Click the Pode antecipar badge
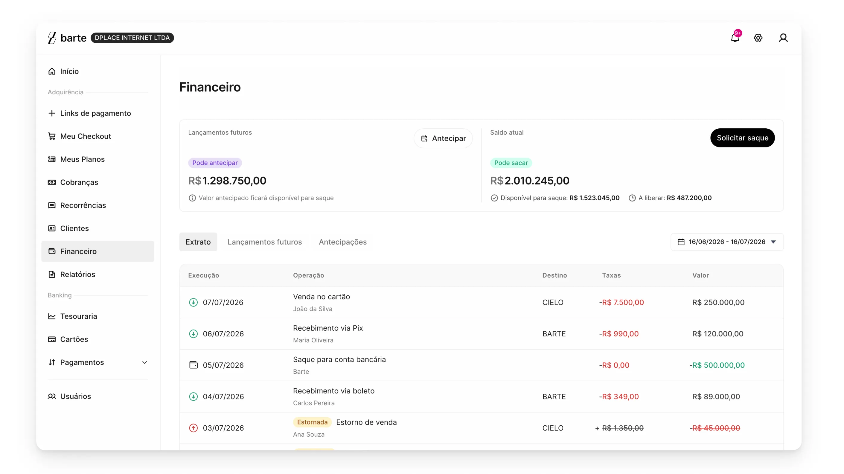This screenshot has width=844, height=474. pos(215,163)
